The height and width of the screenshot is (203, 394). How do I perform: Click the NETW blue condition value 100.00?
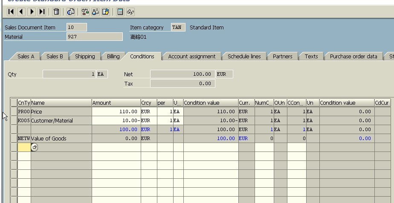[x=211, y=138]
